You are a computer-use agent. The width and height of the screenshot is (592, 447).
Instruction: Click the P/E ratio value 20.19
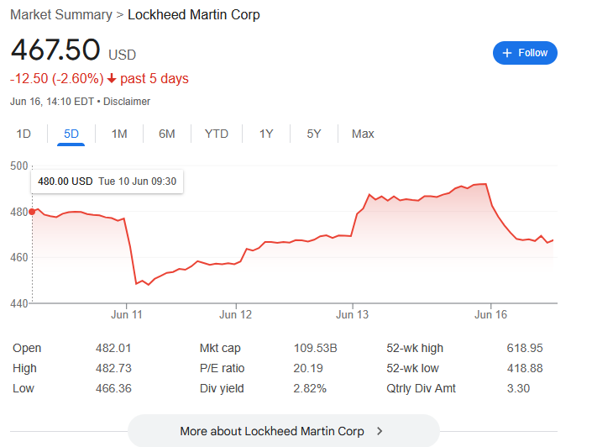pyautogui.click(x=308, y=368)
